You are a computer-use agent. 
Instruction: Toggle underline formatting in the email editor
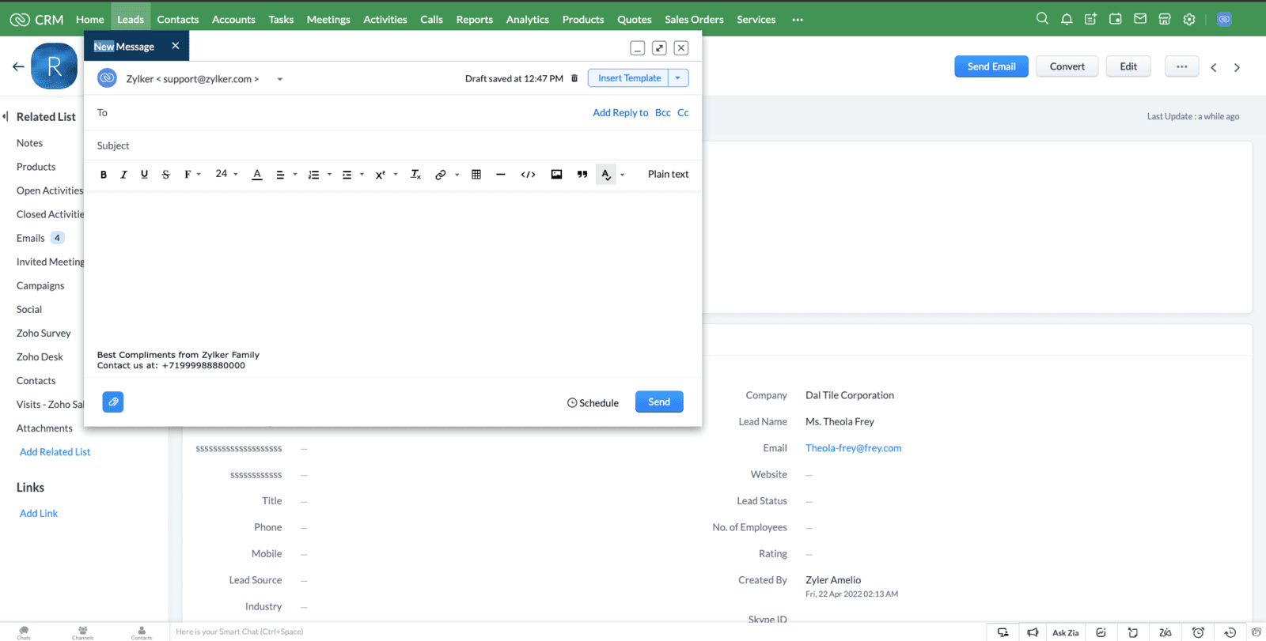pos(144,175)
